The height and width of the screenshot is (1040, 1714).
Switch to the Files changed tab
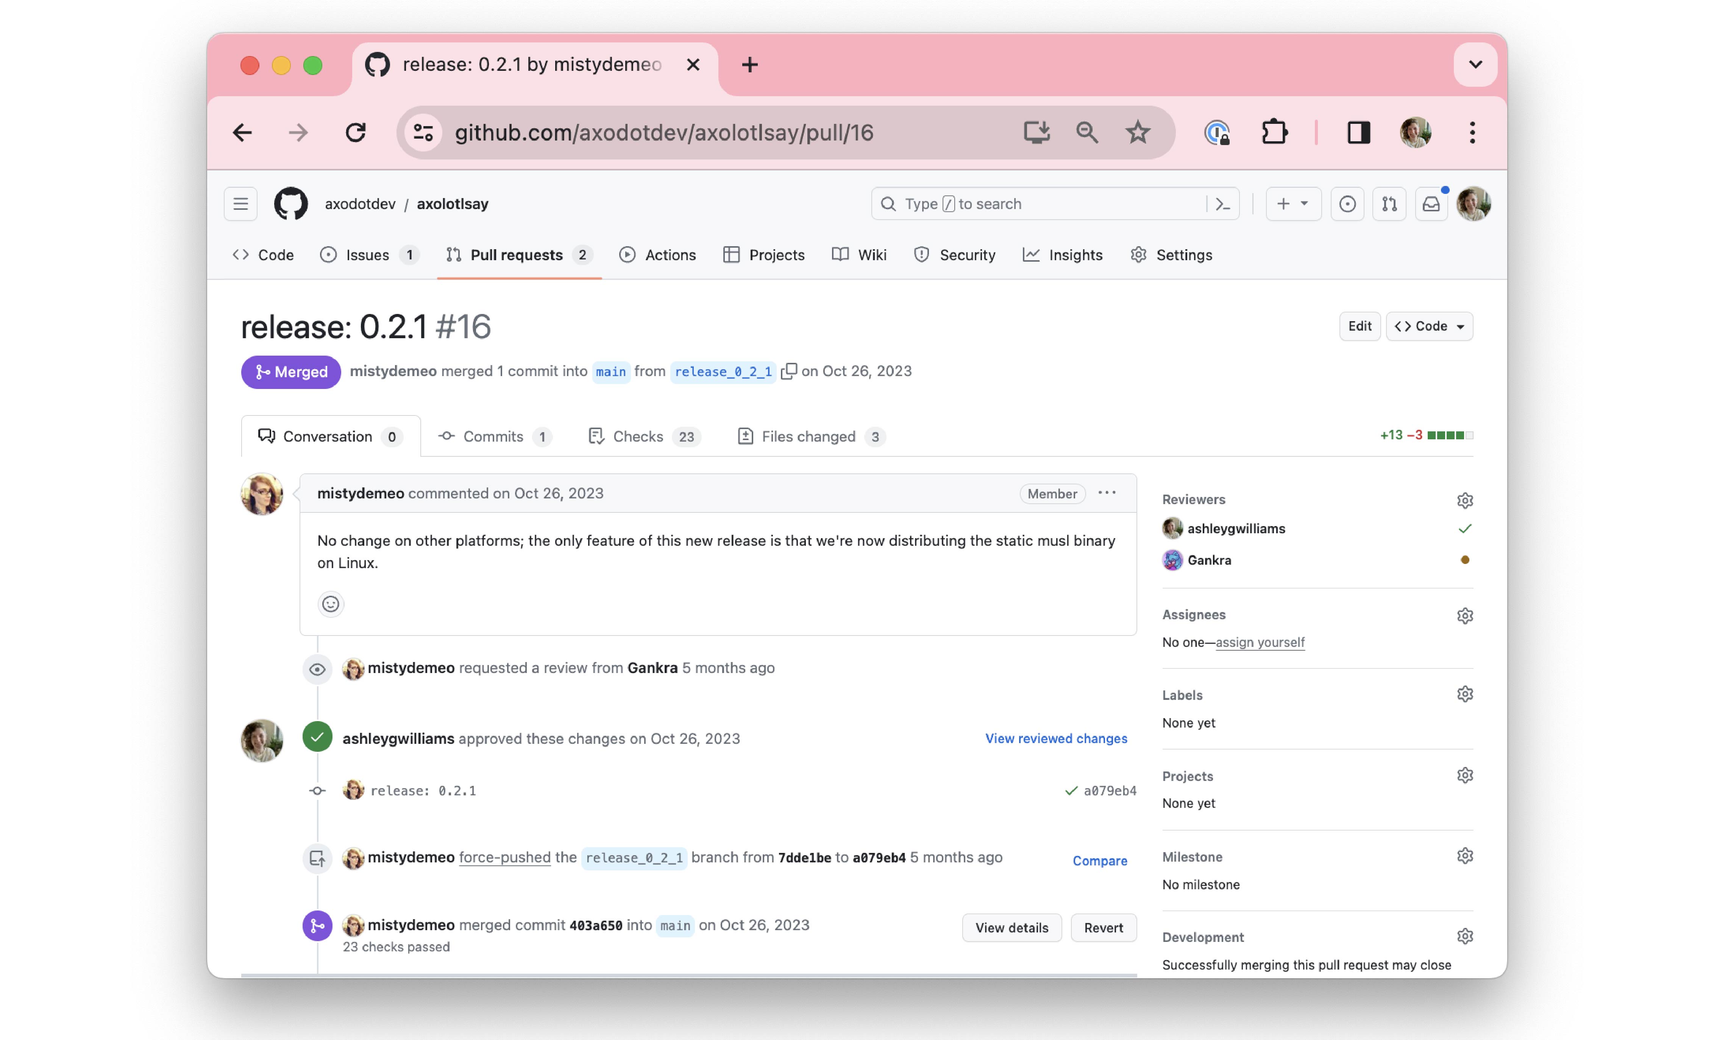[x=809, y=436]
